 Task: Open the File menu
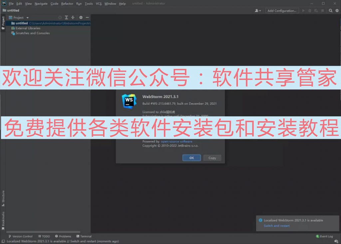[11, 4]
